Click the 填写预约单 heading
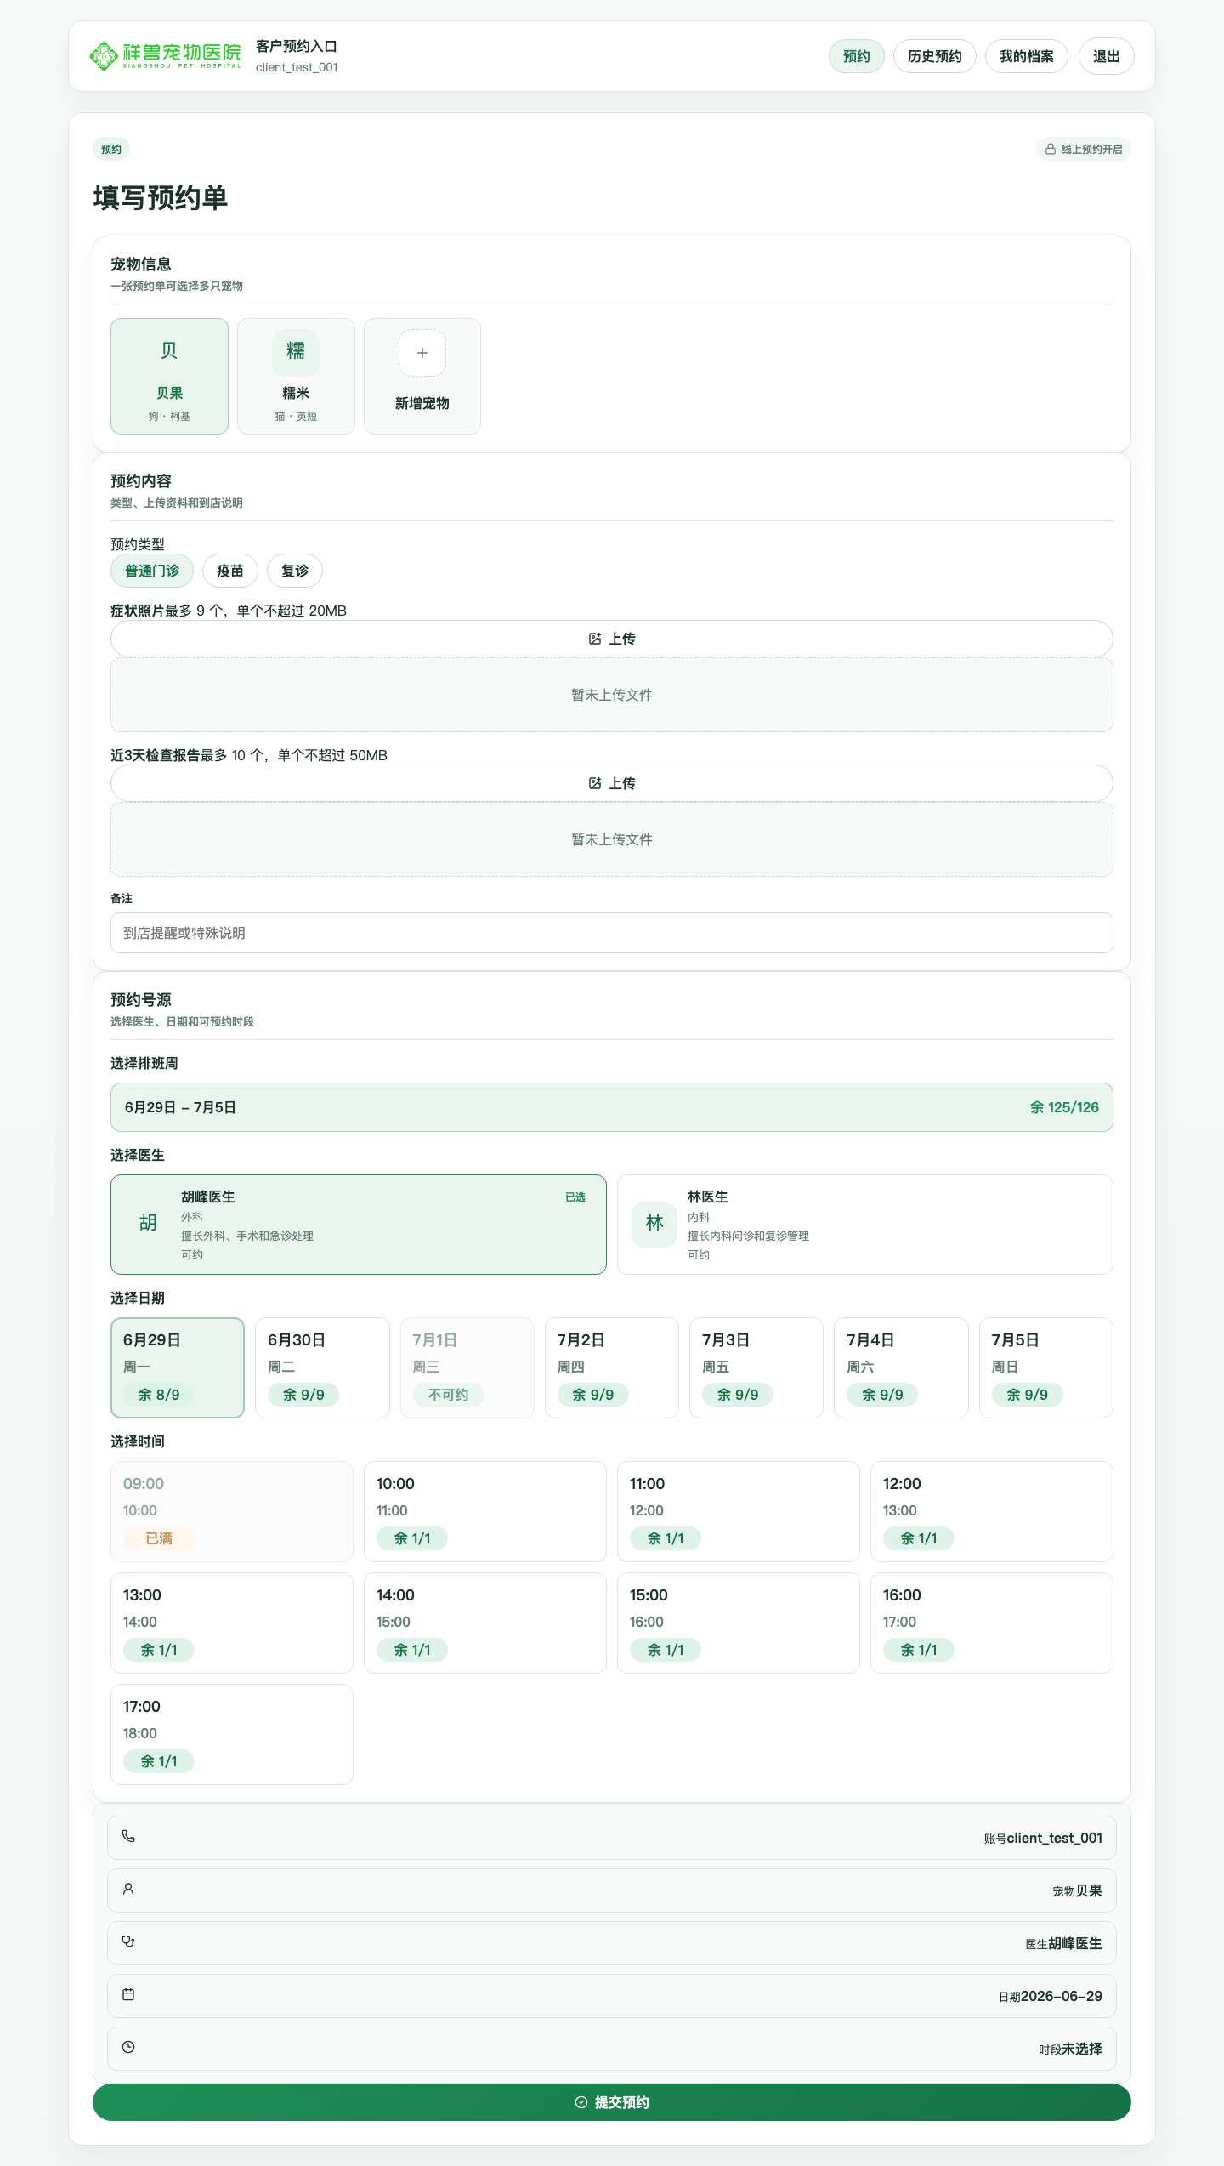The image size is (1224, 2166). click(161, 197)
